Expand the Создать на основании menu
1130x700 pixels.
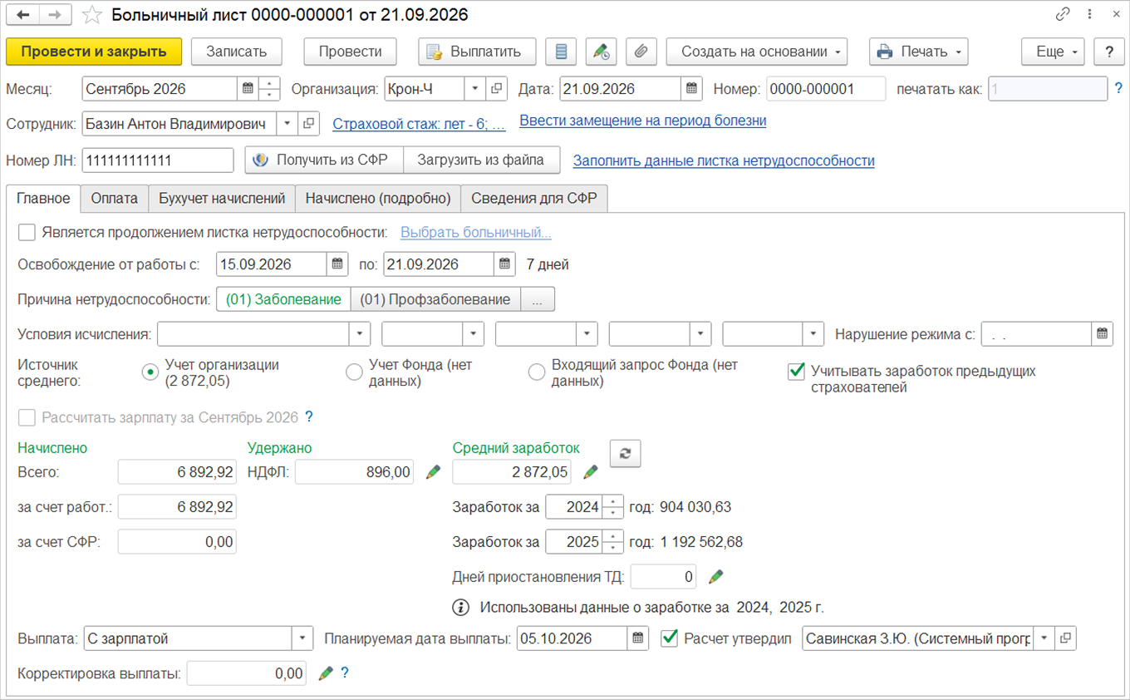tap(757, 52)
